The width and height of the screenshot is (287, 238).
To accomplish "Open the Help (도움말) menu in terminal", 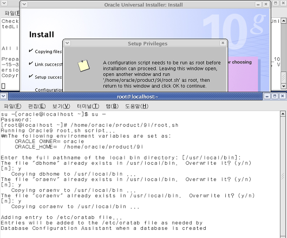I will coord(136,106).
